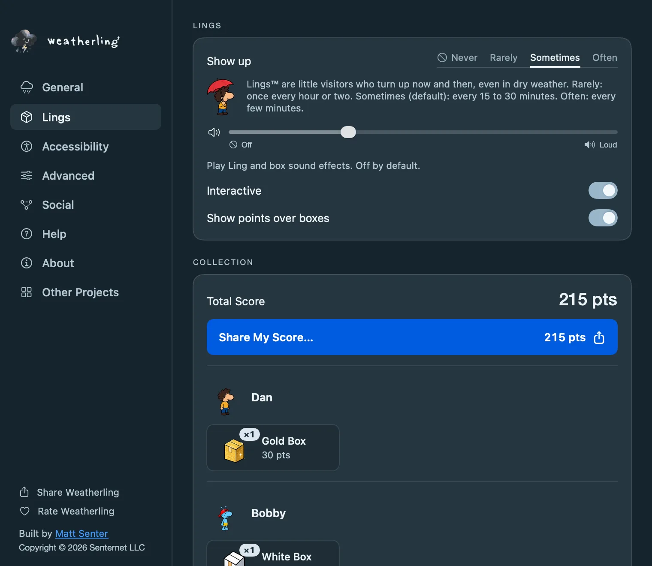Click the Advanced sliders icon
The image size is (652, 566).
[27, 175]
